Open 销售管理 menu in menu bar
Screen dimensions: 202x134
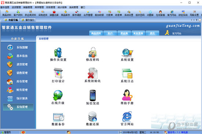click(x=28, y=7)
